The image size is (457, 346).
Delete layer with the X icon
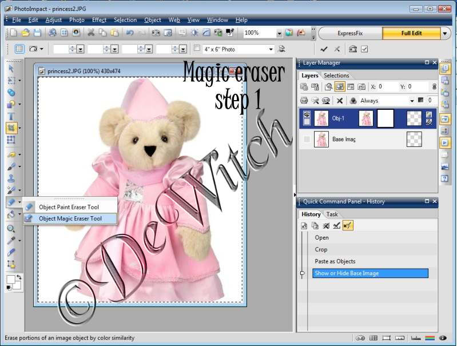coord(339,100)
